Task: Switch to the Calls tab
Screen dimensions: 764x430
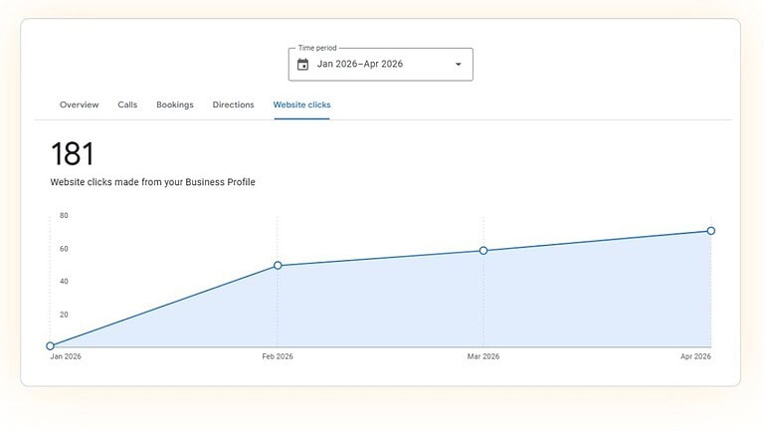Action: tap(127, 105)
